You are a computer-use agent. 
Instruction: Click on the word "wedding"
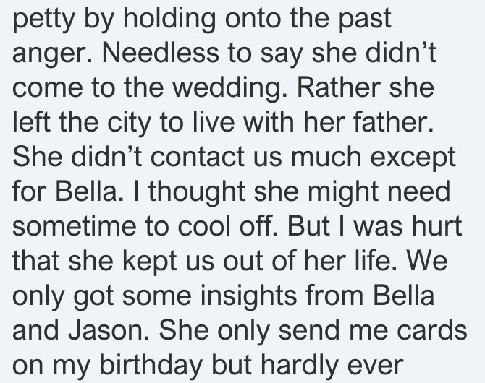click(x=229, y=89)
